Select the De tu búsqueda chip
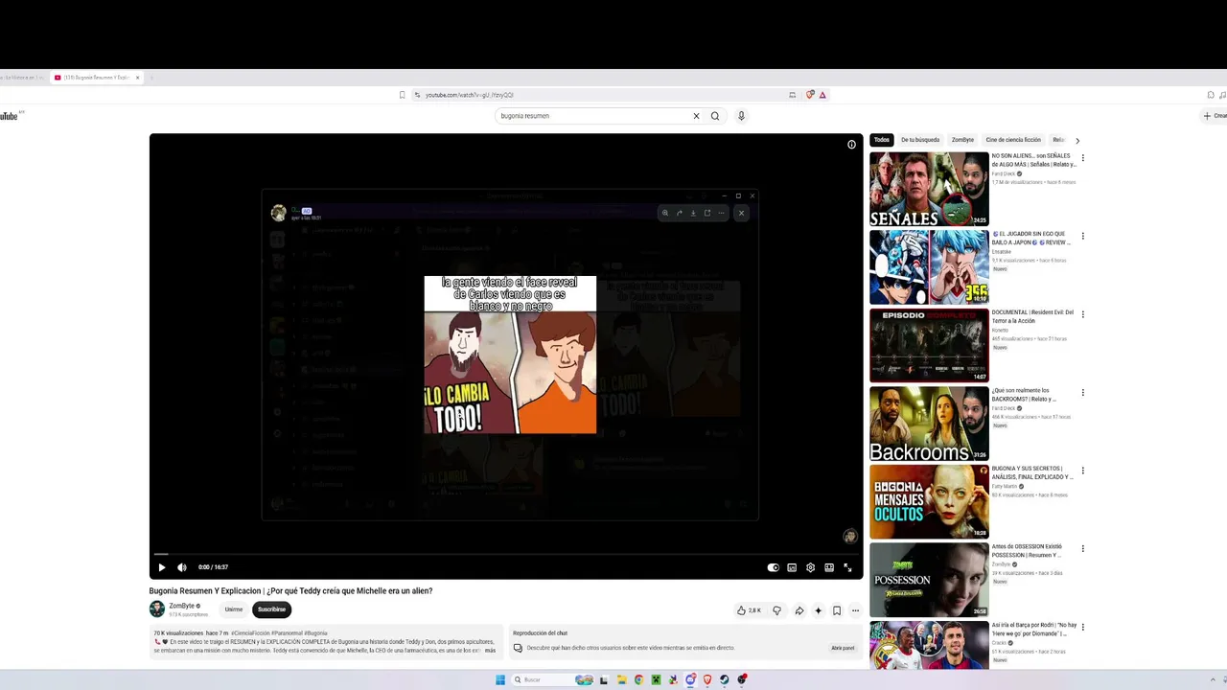This screenshot has height=690, width=1227. [920, 140]
